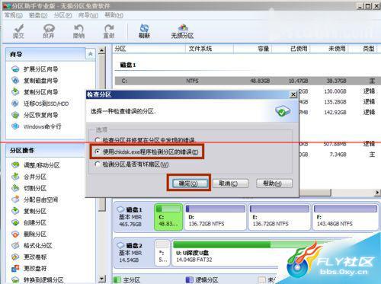This screenshot has width=381, height=284.
Task: Select the 使用chkdsk.exe程序 radio option
Action: [x=98, y=152]
